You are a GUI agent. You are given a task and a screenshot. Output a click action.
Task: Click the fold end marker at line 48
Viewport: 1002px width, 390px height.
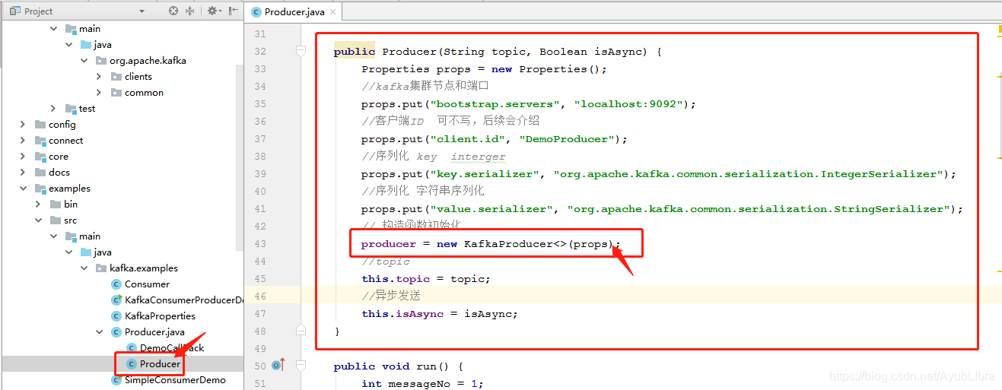(301, 331)
